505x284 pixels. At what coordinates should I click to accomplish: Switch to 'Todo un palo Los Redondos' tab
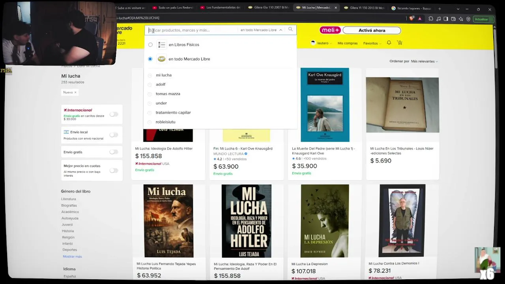pos(173,8)
